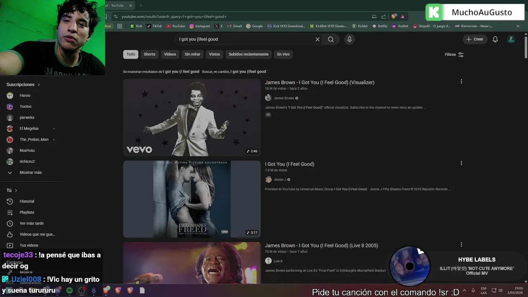Open BotRix bookmark

click(x=380, y=26)
